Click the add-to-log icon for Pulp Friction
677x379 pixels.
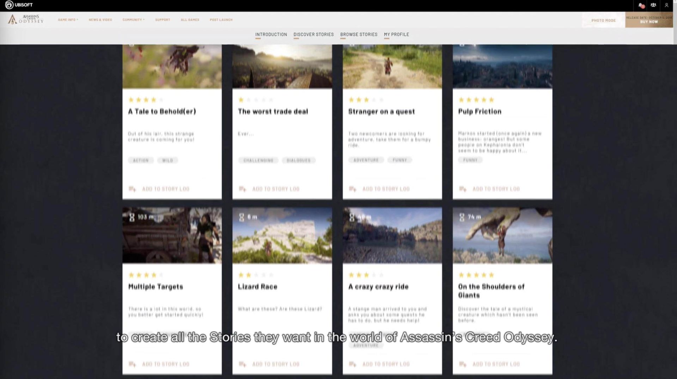coord(463,189)
